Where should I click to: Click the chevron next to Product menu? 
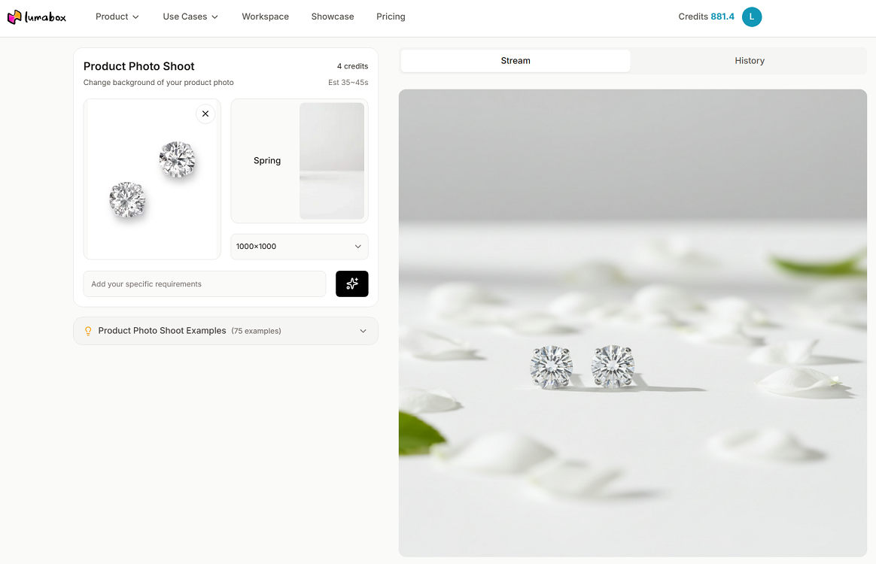tap(135, 17)
